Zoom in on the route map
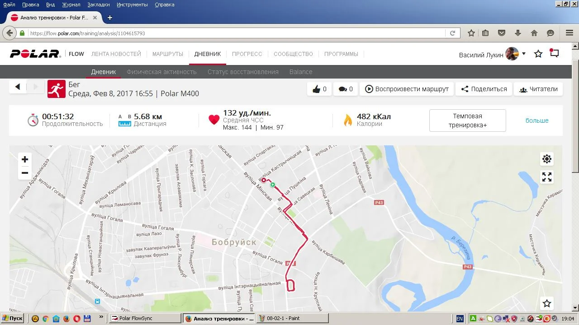Image resolution: width=579 pixels, height=325 pixels. (x=25, y=159)
